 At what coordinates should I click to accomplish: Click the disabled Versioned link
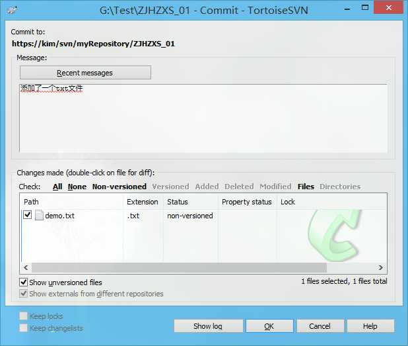click(171, 187)
